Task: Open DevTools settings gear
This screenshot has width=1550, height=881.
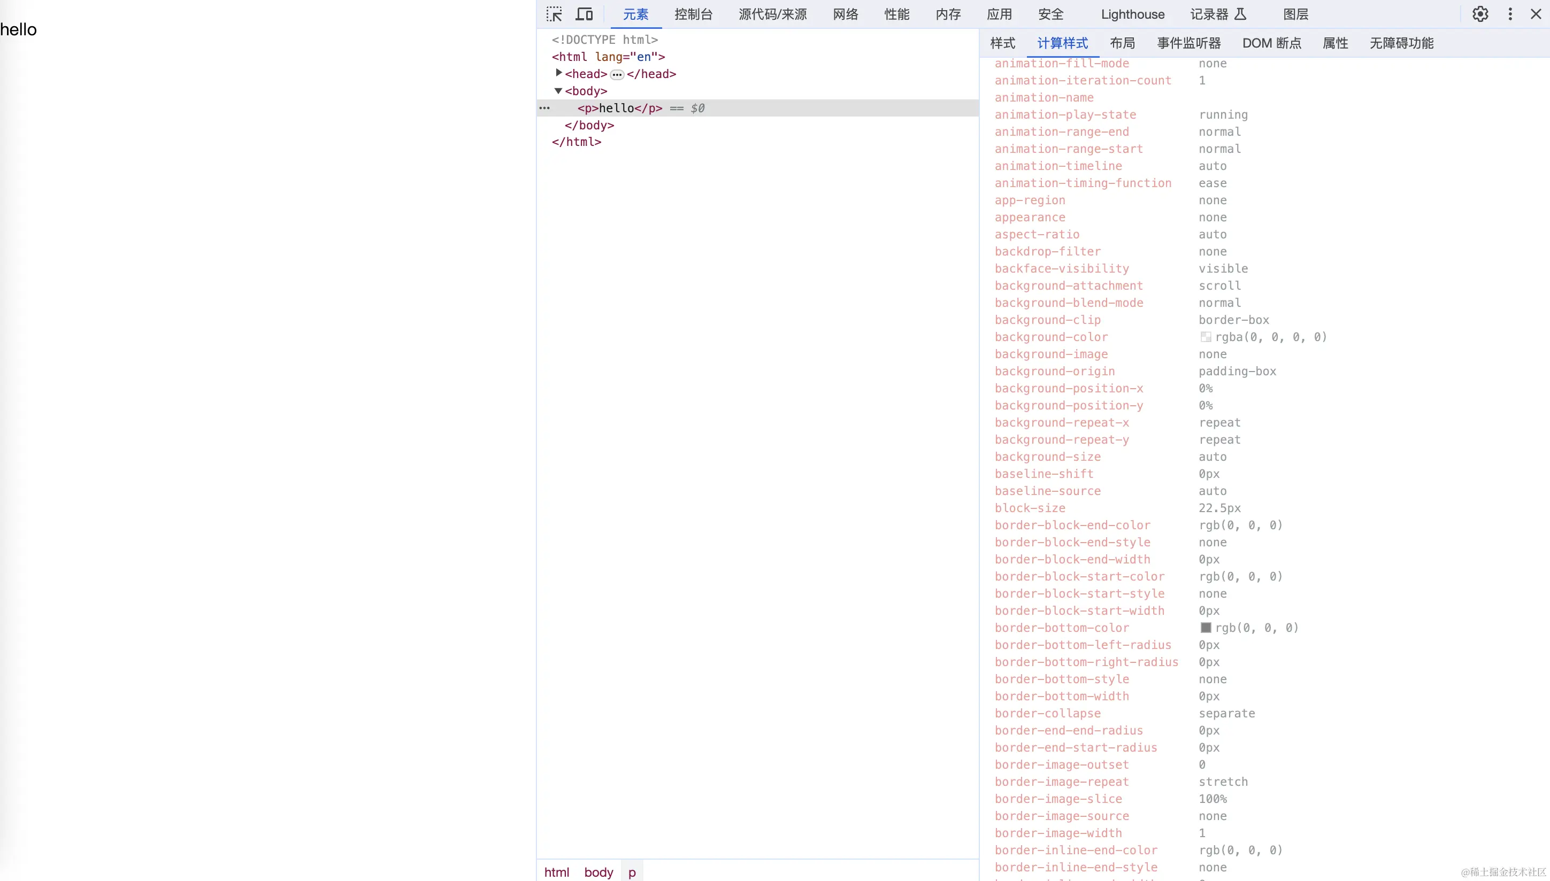Action: [1480, 14]
